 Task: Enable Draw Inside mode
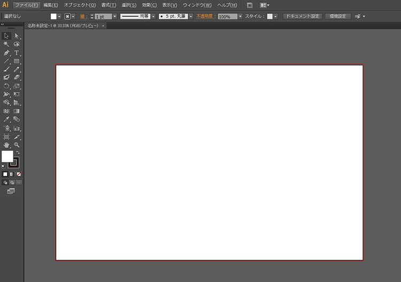point(19,182)
